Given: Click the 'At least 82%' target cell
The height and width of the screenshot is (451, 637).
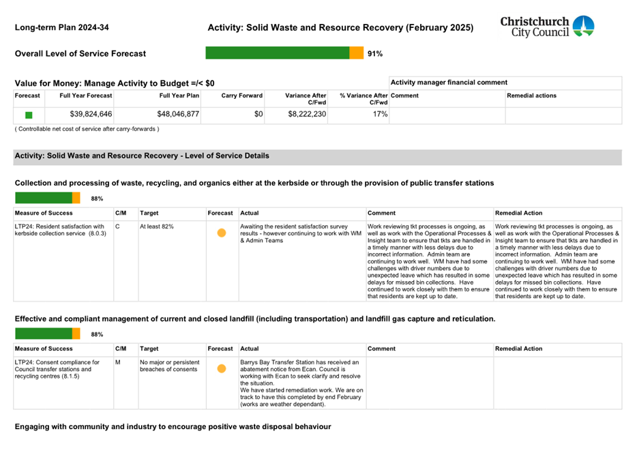Looking at the screenshot, I should point(157,227).
